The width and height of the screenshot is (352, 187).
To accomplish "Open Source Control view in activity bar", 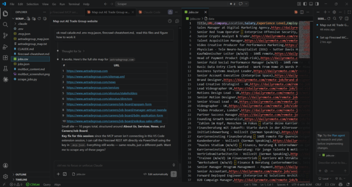I will [5, 36].
